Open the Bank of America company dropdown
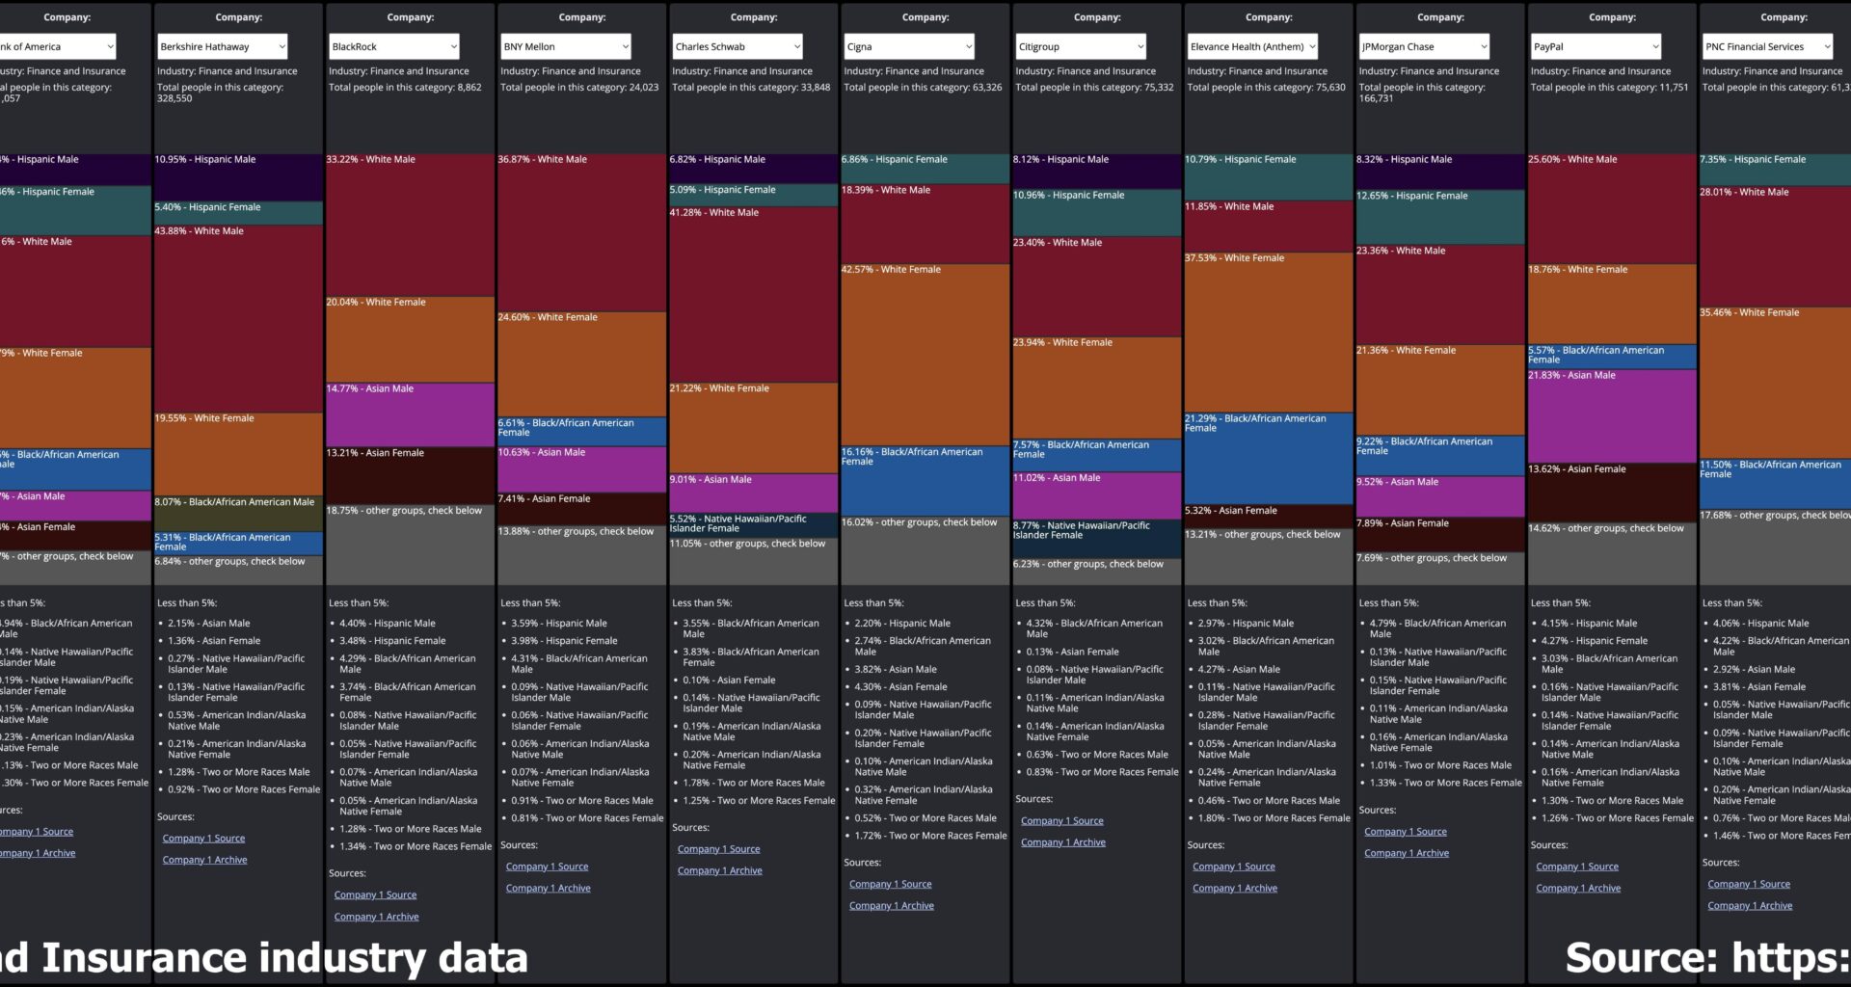 click(58, 45)
